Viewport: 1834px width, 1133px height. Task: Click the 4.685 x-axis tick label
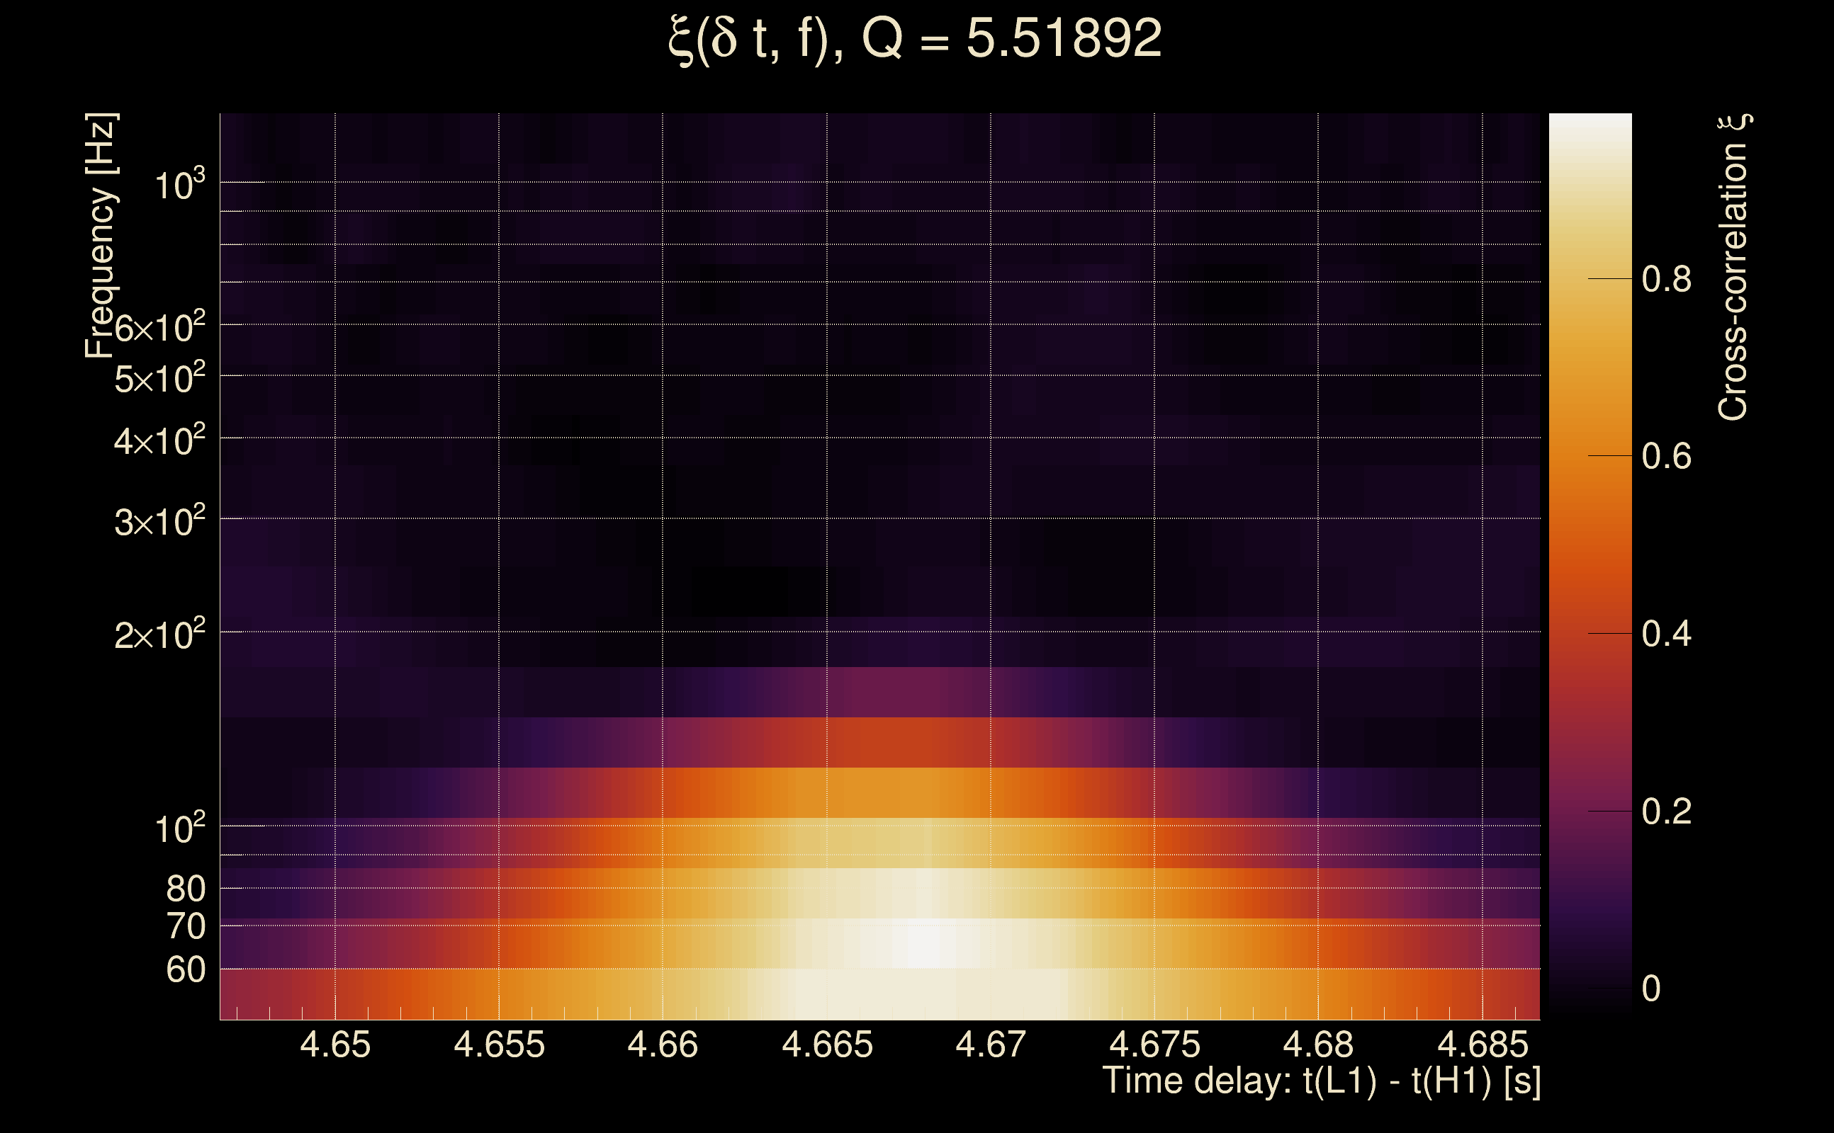pos(1483,1044)
